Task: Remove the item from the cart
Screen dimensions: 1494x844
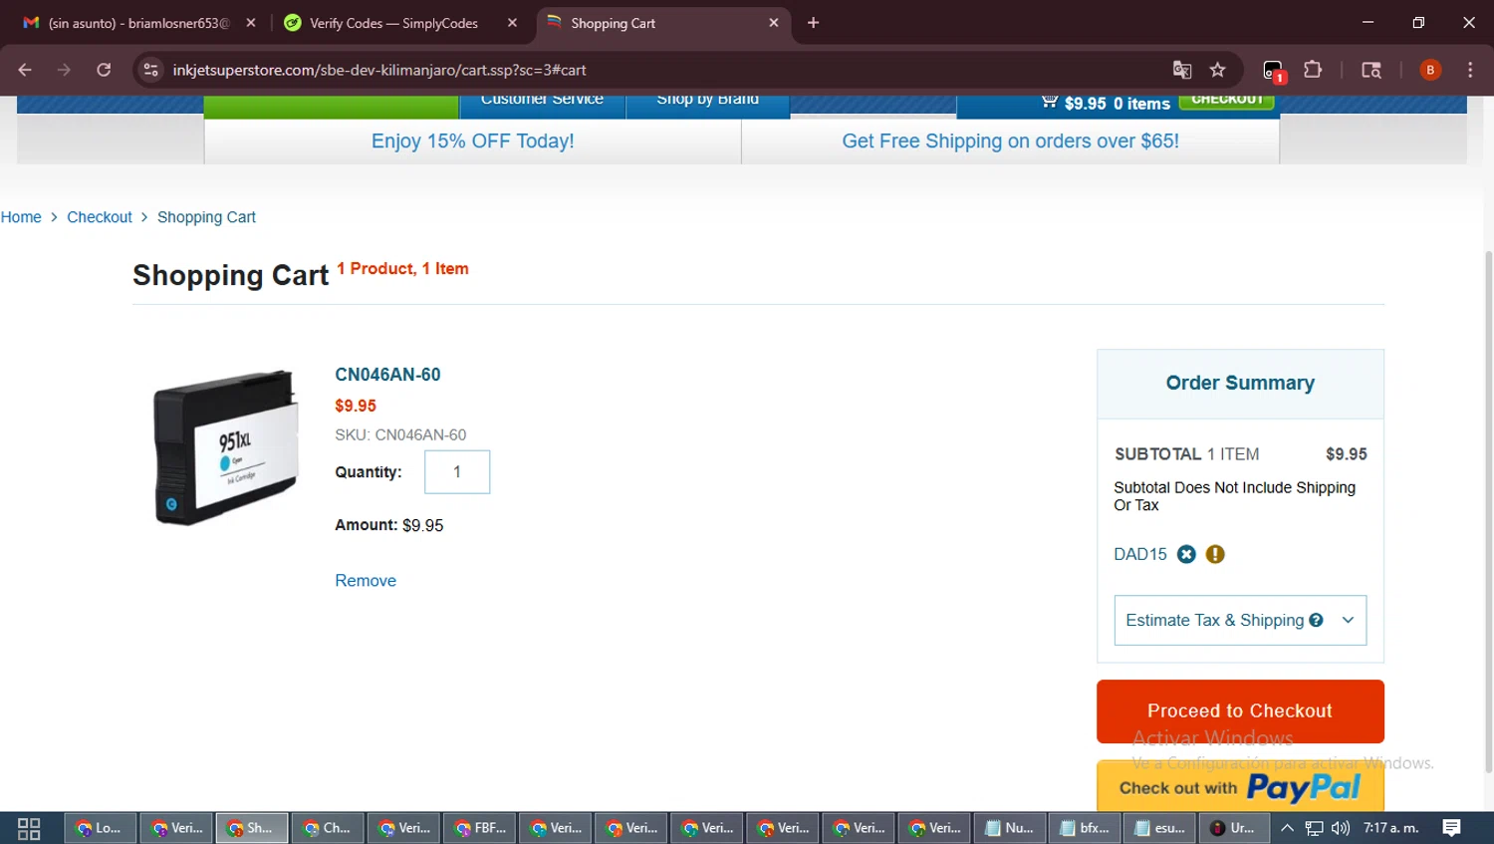Action: click(x=366, y=581)
